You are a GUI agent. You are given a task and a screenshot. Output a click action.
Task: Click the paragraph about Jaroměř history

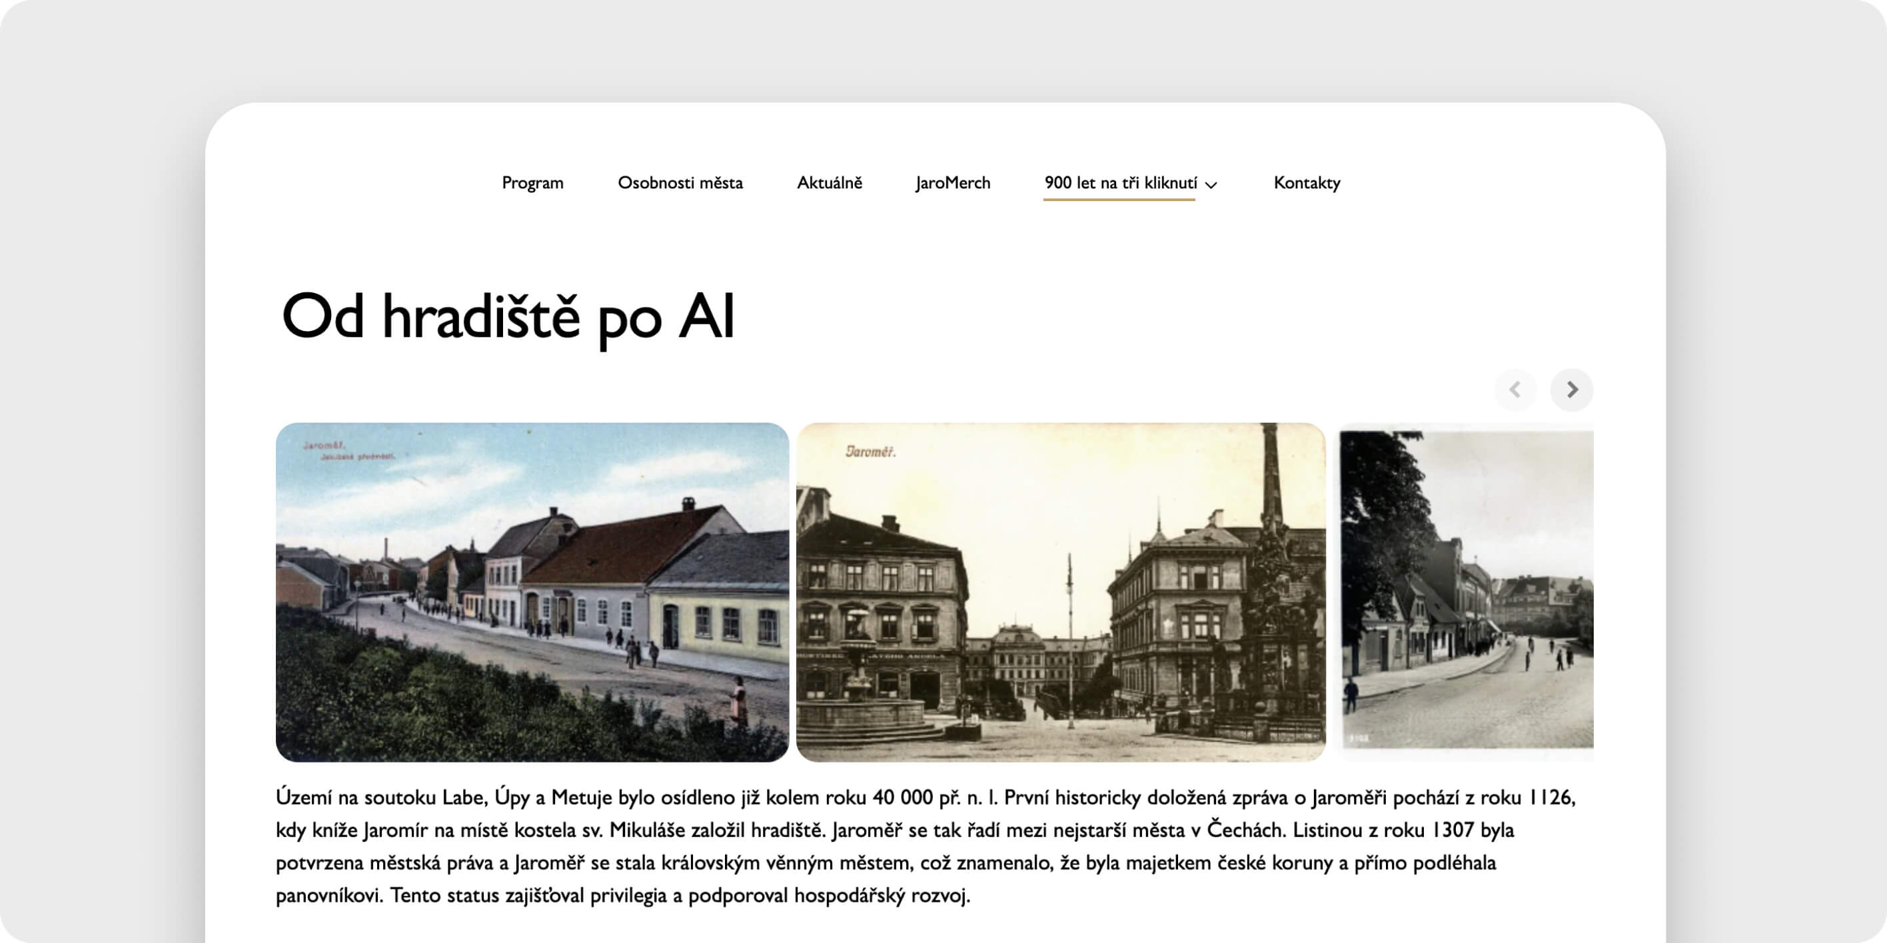coord(924,846)
